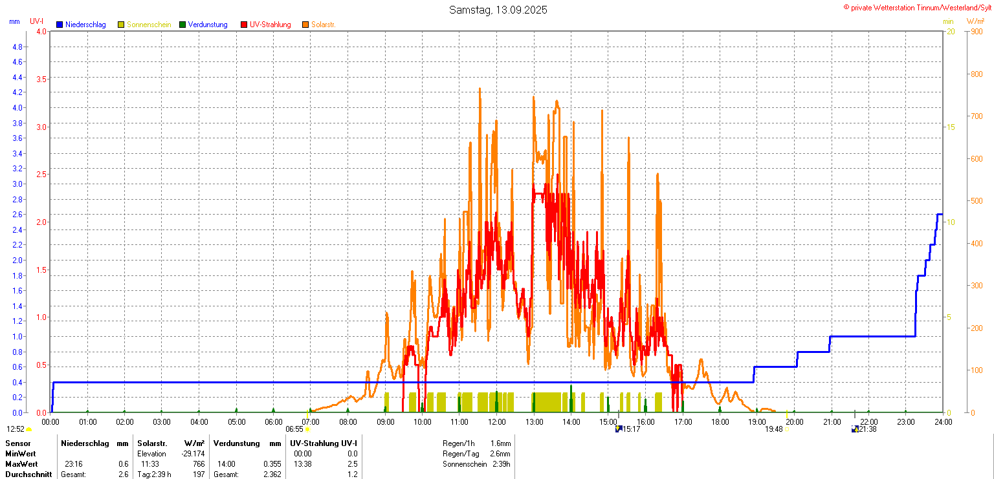
Task: Click the yellow sun marker beside 06:55
Action: 307,429
